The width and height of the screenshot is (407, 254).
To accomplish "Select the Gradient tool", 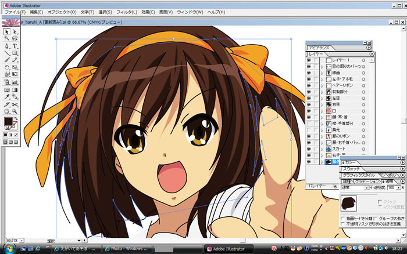I will [x=15, y=90].
